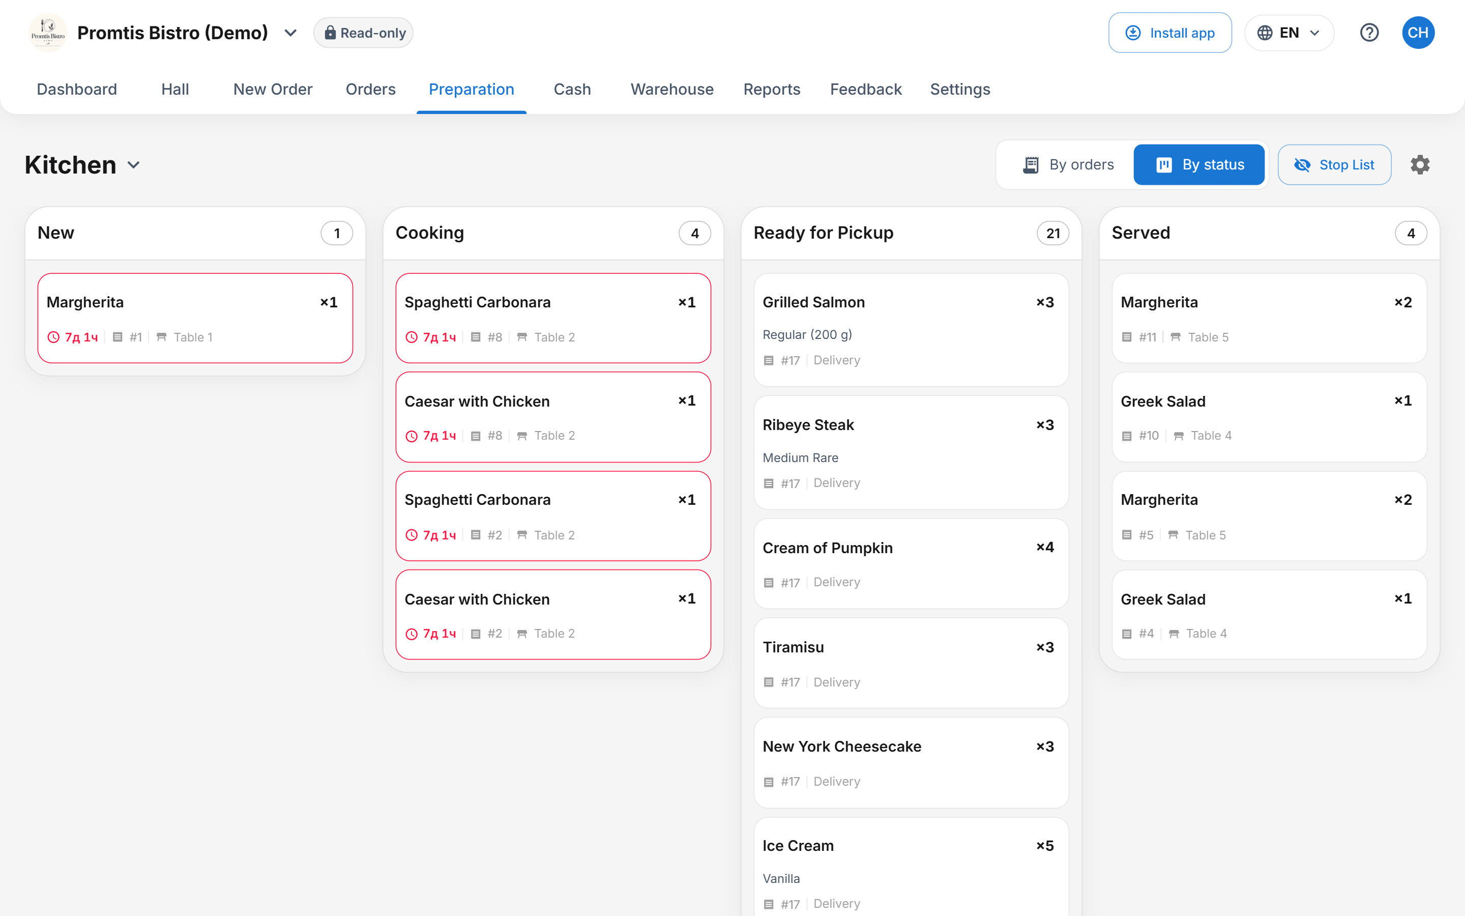Click the Promtis Bistro logo image
The height and width of the screenshot is (916, 1465).
point(48,33)
